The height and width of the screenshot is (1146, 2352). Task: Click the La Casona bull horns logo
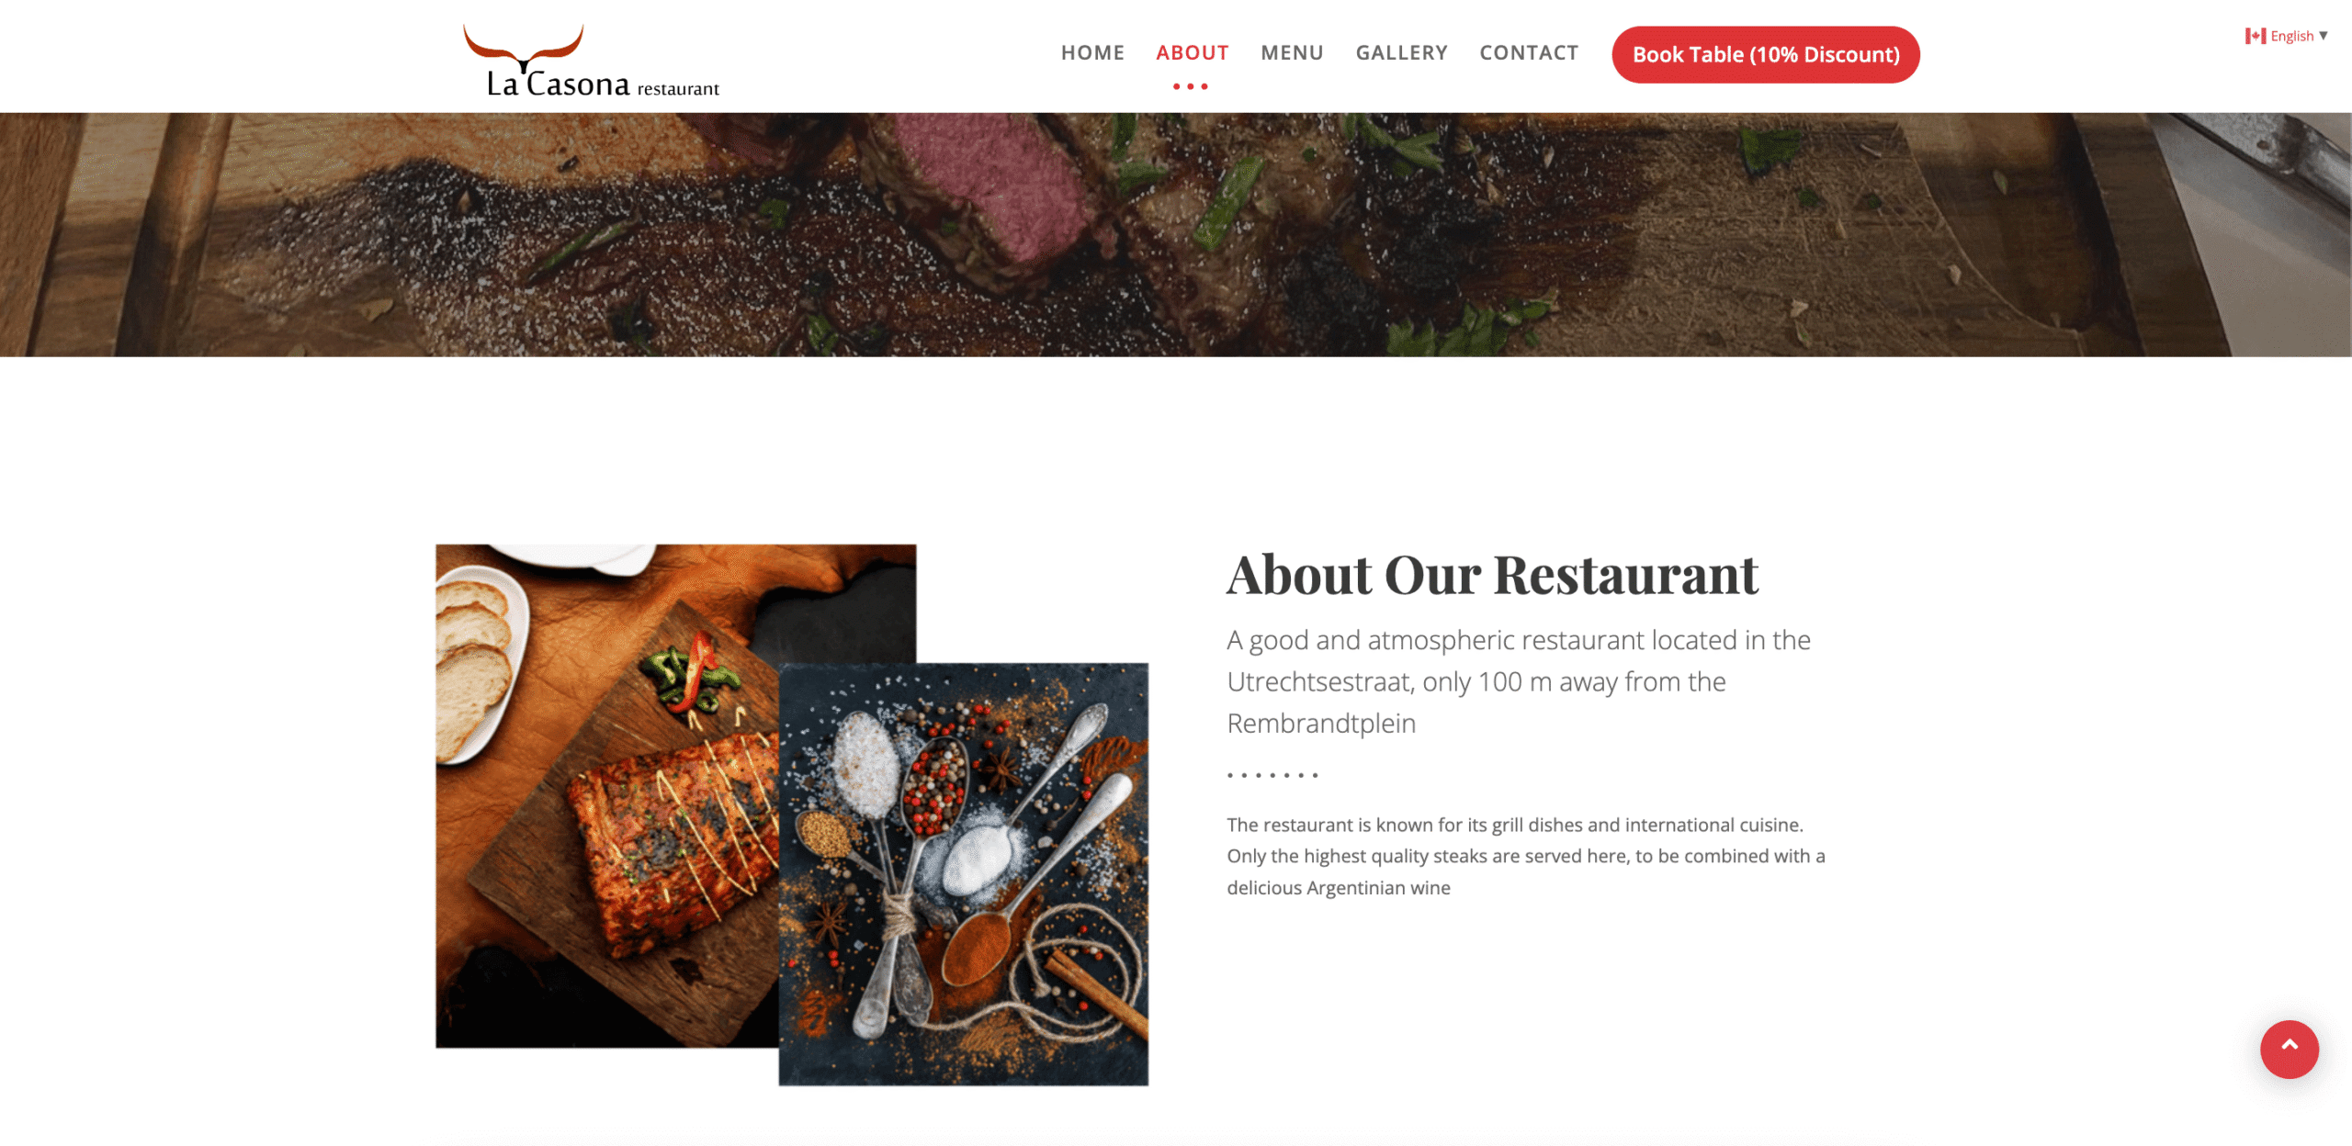pos(523,48)
